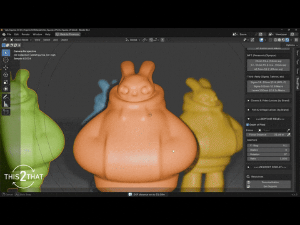This screenshot has height=225, width=300.
Task: Expand Film & Vintage Lenses section
Action: [249, 110]
